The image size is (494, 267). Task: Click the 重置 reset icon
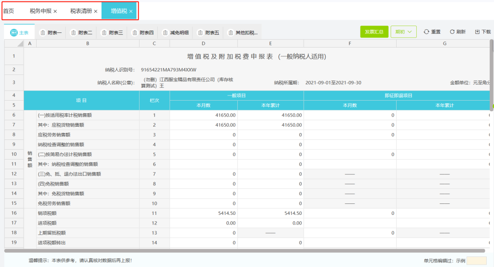(426, 32)
